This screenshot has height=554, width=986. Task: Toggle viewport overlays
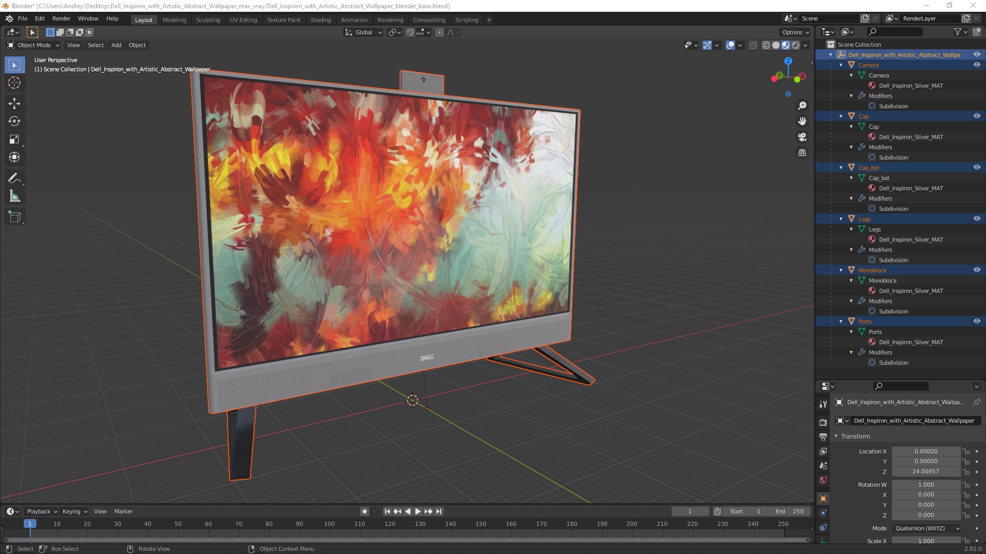point(730,45)
